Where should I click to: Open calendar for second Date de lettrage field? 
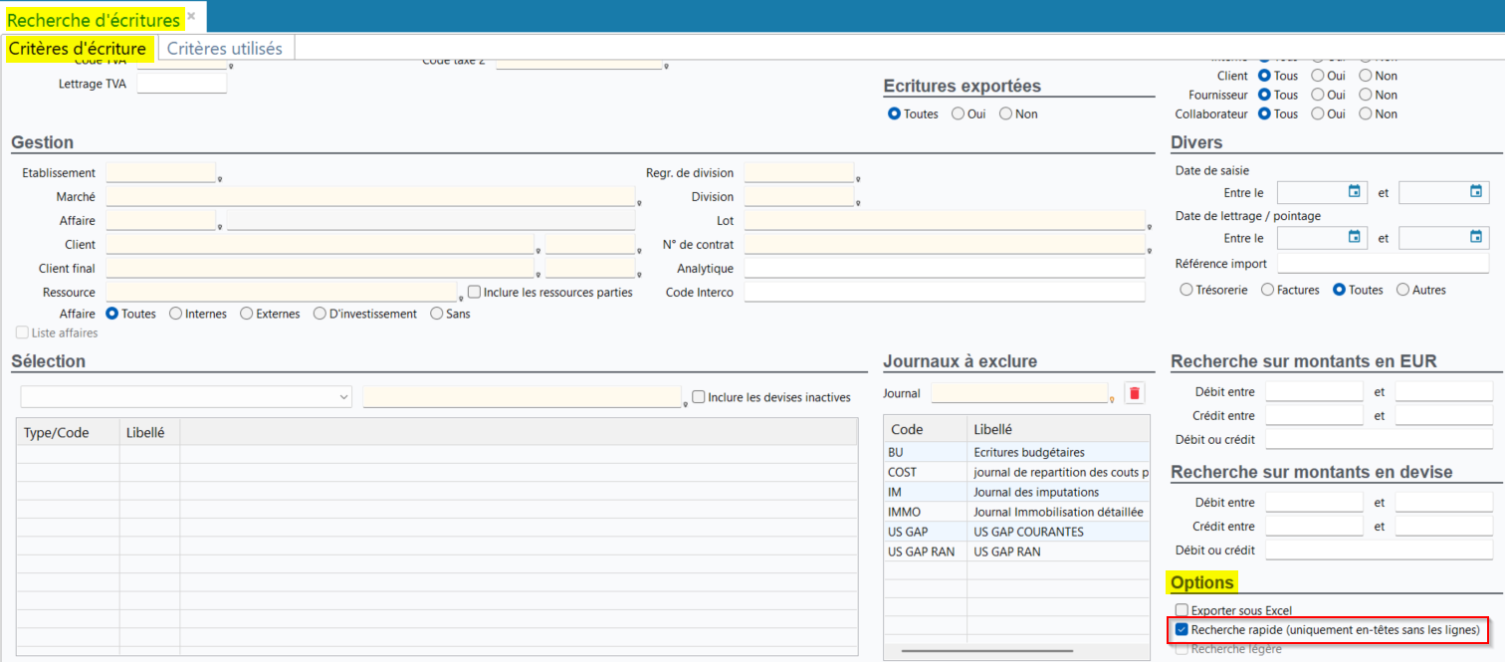point(1476,237)
